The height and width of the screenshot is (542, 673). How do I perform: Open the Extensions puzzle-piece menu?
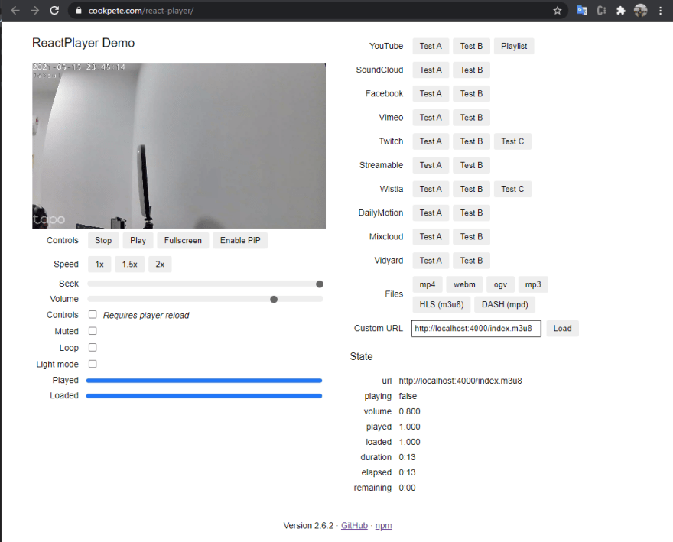pos(621,11)
